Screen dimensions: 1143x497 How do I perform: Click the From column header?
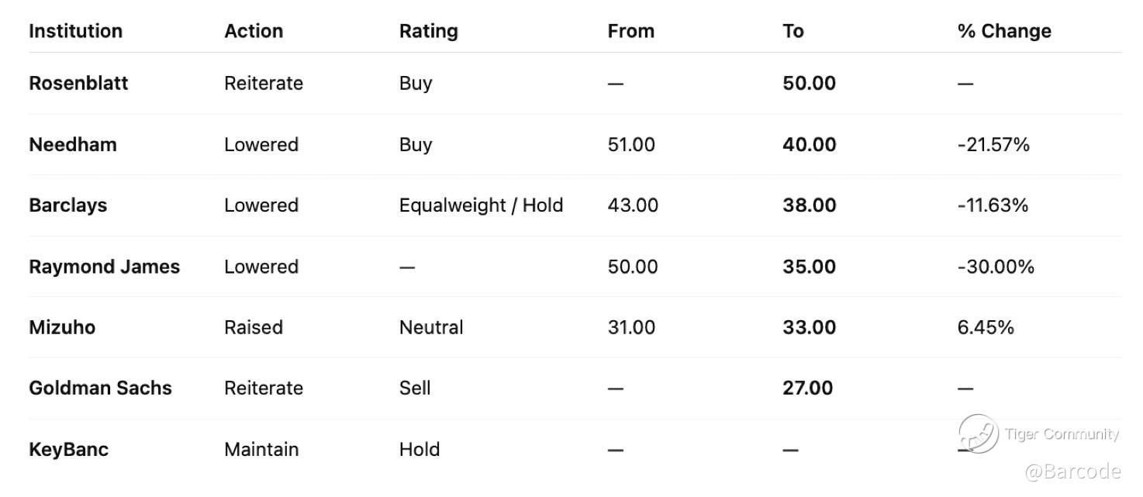[630, 31]
